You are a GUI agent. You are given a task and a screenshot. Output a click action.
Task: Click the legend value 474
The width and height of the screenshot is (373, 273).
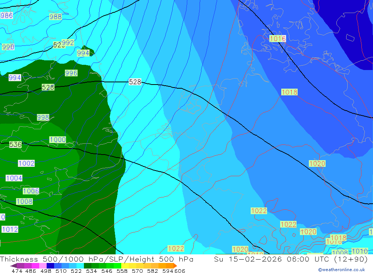click(17, 271)
